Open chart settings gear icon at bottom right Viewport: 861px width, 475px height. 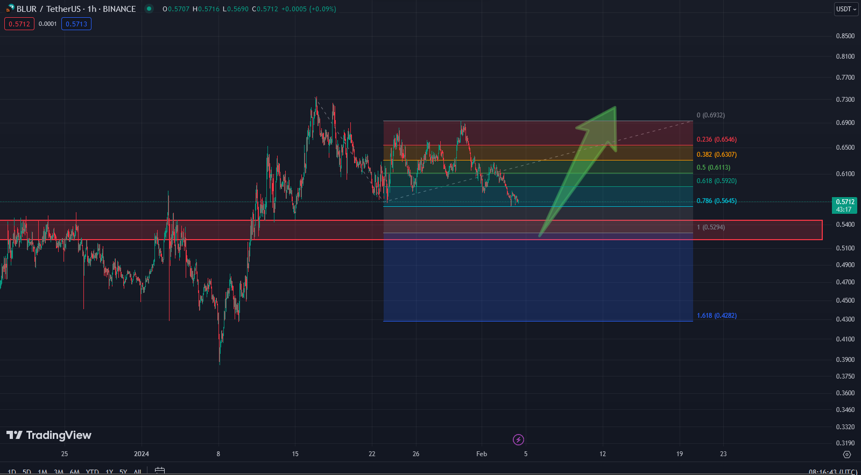[x=847, y=455]
